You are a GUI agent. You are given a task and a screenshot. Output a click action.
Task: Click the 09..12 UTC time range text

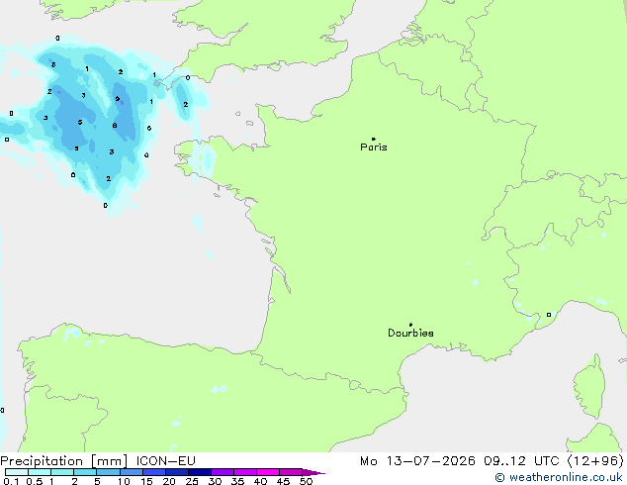pyautogui.click(x=521, y=461)
